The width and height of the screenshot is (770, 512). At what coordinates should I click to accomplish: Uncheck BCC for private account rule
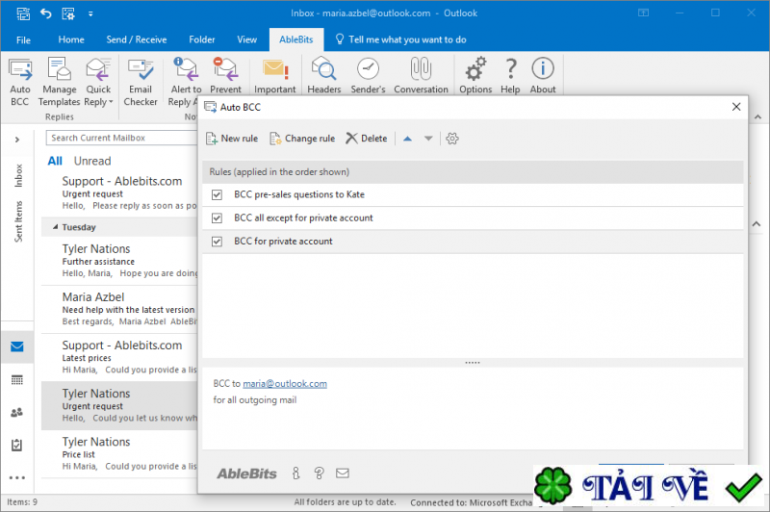(217, 242)
